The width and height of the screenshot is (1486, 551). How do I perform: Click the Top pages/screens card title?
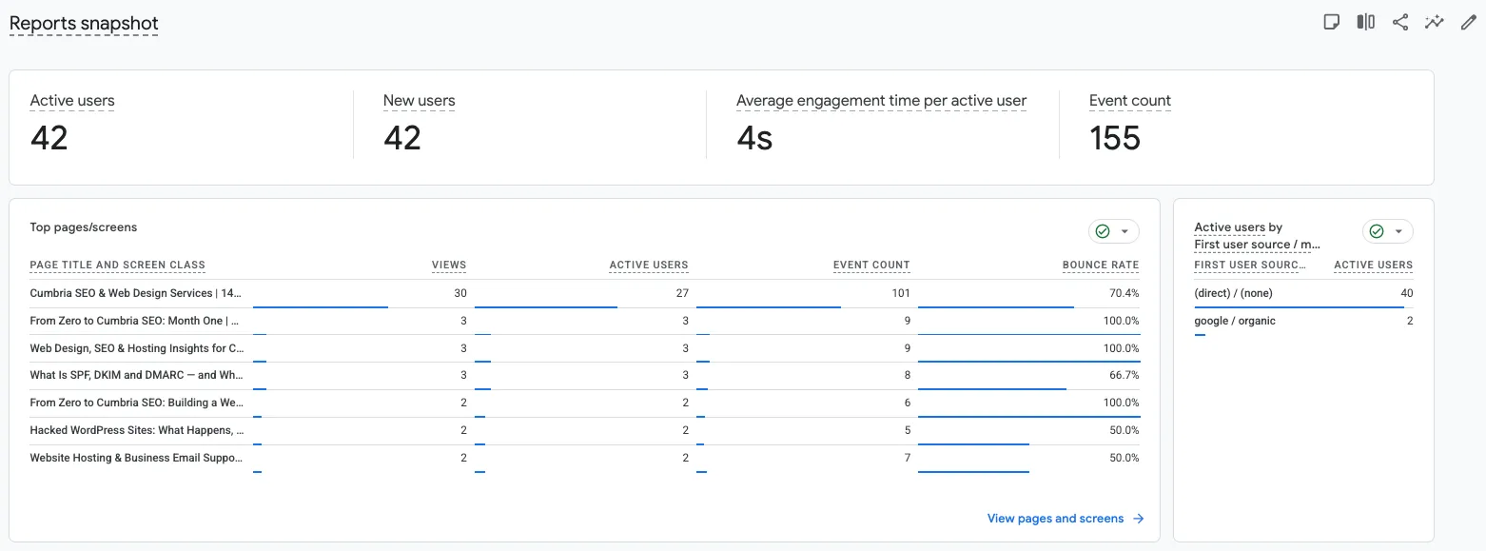[x=84, y=227]
